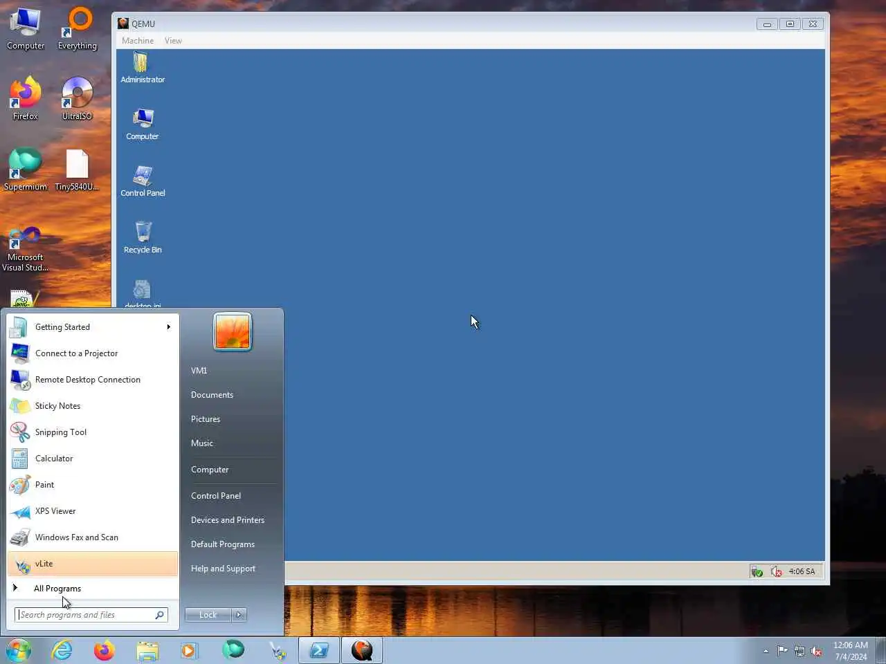Select UltraISO shortcut on desktop
Viewport: 886px width, 664px height.
[x=77, y=99]
